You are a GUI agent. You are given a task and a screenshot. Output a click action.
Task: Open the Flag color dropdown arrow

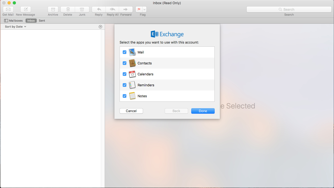(x=144, y=9)
